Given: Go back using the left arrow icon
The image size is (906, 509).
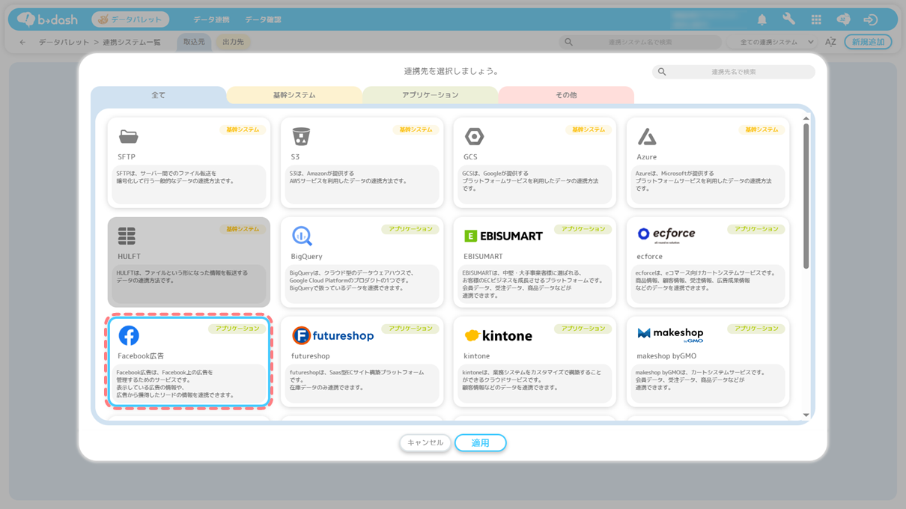Looking at the screenshot, I should 22,42.
